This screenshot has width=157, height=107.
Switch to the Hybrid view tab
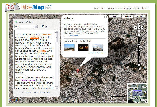pyautogui.click(x=140, y=16)
